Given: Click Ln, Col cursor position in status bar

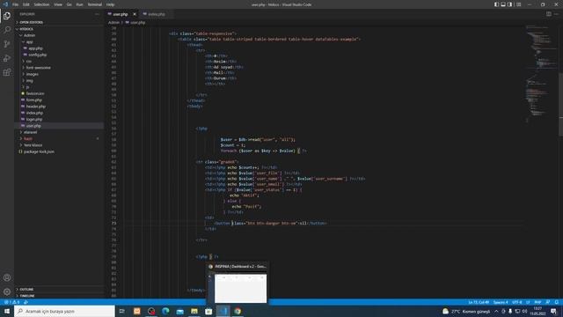Looking at the screenshot, I should pyautogui.click(x=479, y=302).
